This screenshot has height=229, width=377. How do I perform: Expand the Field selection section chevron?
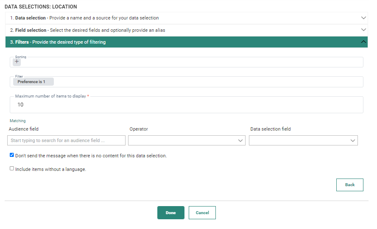click(363, 30)
